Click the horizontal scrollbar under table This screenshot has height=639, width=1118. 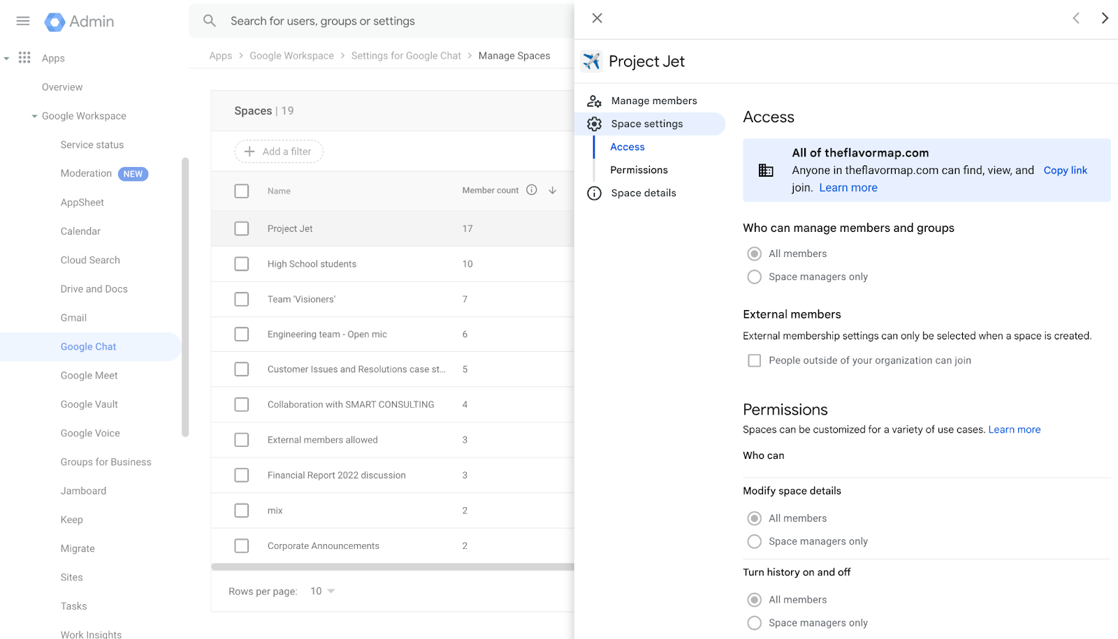click(391, 567)
